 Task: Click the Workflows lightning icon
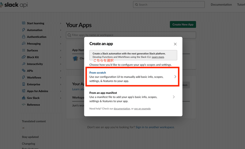point(24,77)
